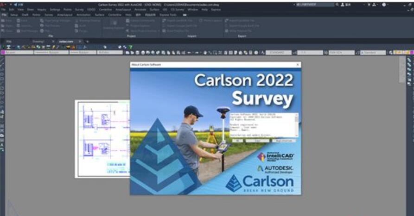Click Export Google Earth File
The image size is (414, 216).
[242, 25]
